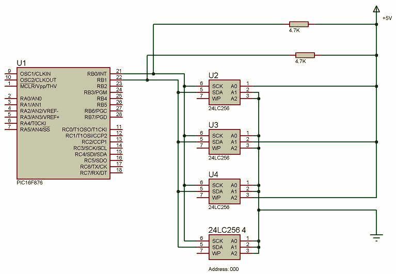The image size is (396, 274).
Task: Click the RC3/SCK/SCL pin label
Action: coord(90,148)
